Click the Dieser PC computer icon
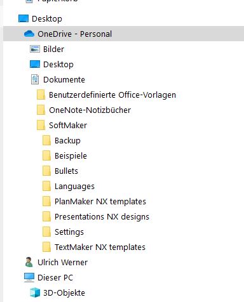Image resolution: width=244 pixels, height=302 pixels. (29, 277)
